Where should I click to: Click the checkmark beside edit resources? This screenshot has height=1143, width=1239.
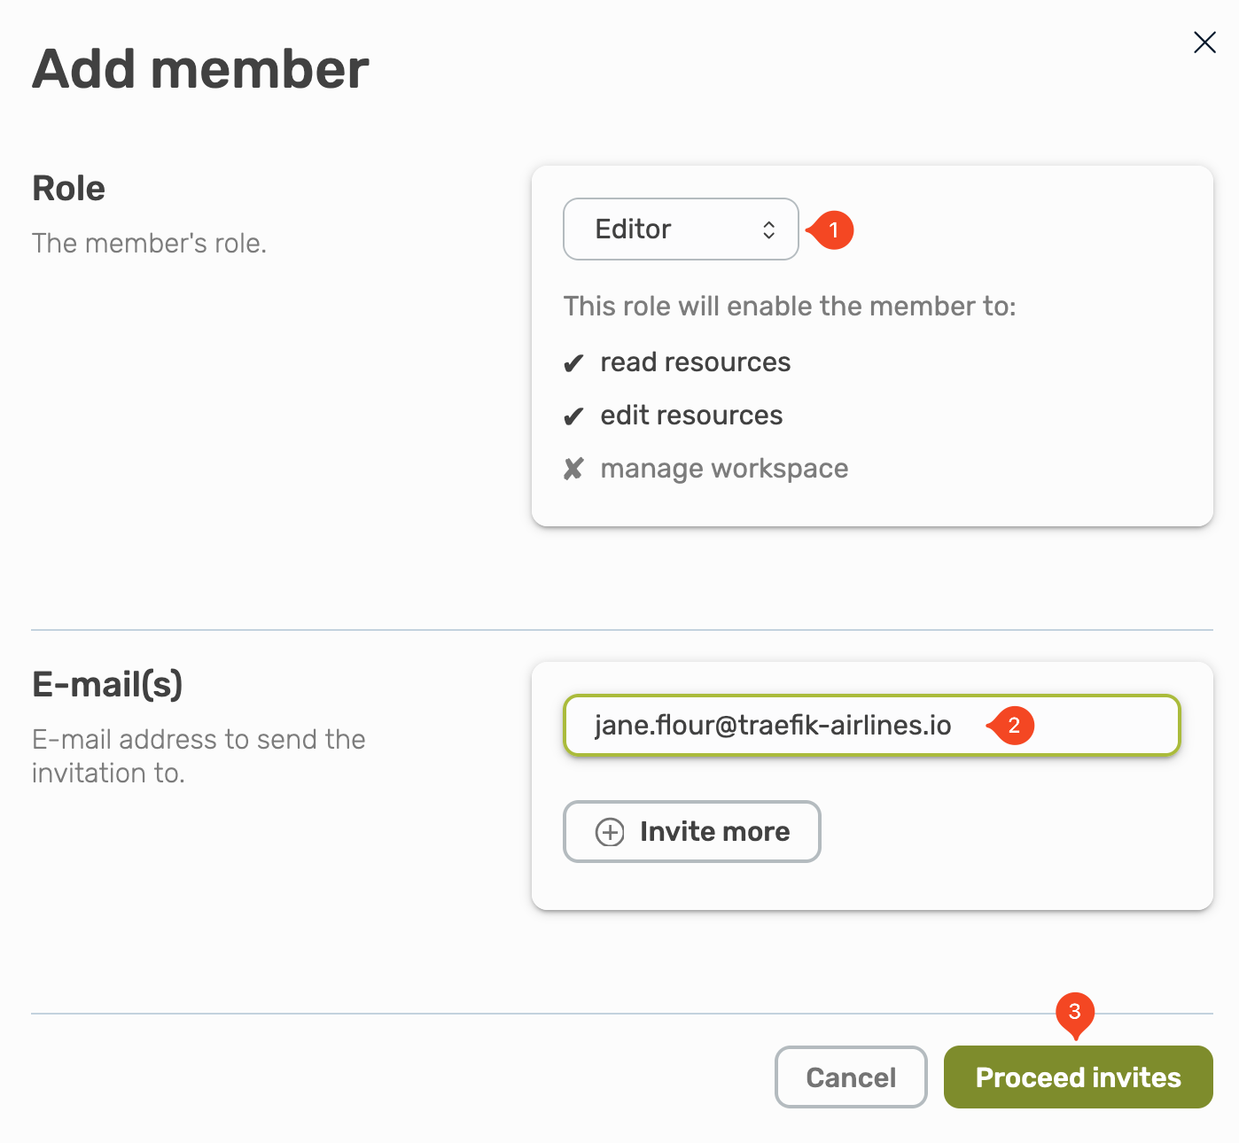[x=574, y=415]
